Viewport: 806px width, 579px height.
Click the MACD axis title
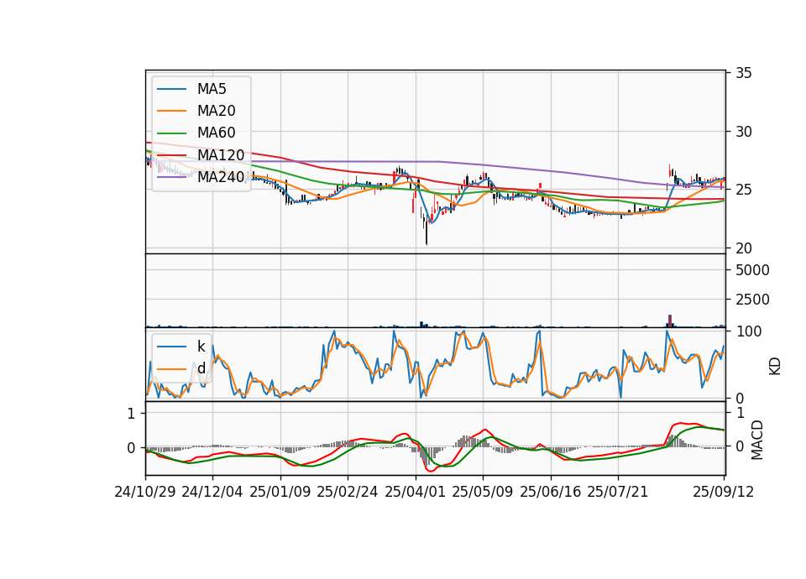[x=756, y=440]
